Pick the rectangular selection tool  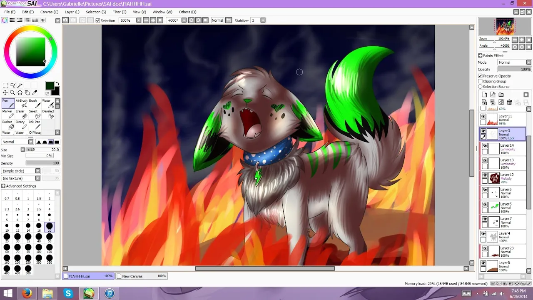[x=5, y=85]
